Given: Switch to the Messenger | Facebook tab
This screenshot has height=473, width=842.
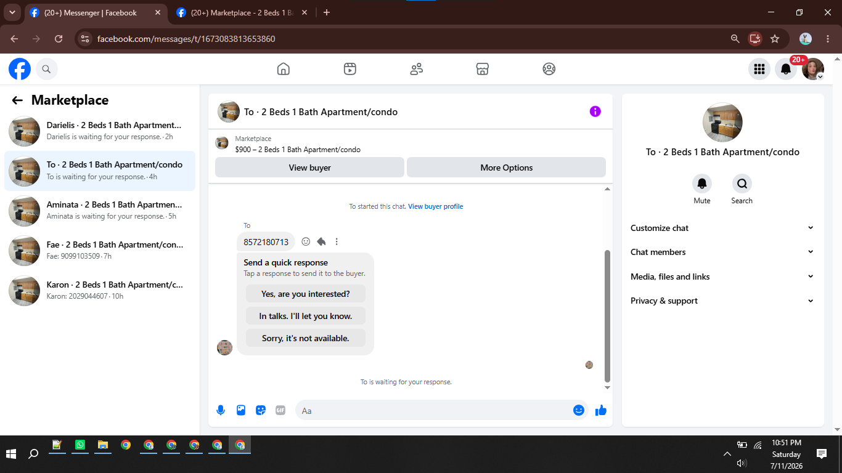Looking at the screenshot, I should (95, 12).
